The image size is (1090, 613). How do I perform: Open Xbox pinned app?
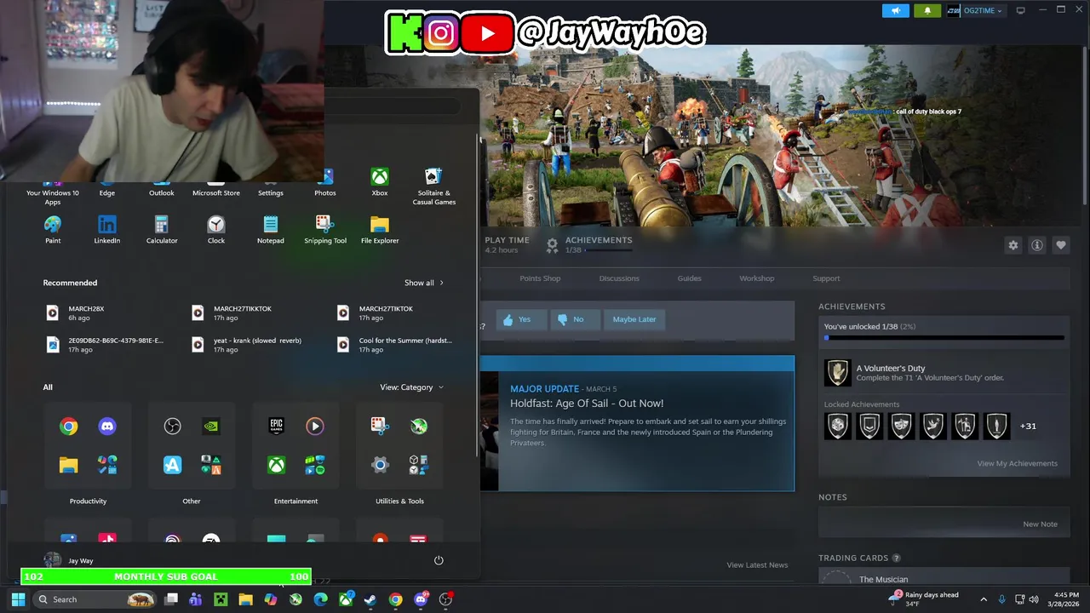click(380, 182)
